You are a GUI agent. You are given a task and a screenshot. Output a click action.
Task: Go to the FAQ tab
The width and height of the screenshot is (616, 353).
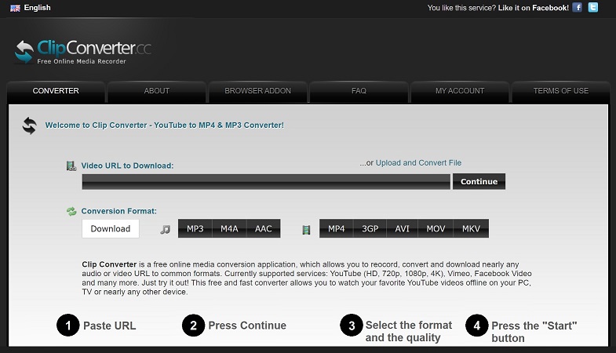click(359, 91)
